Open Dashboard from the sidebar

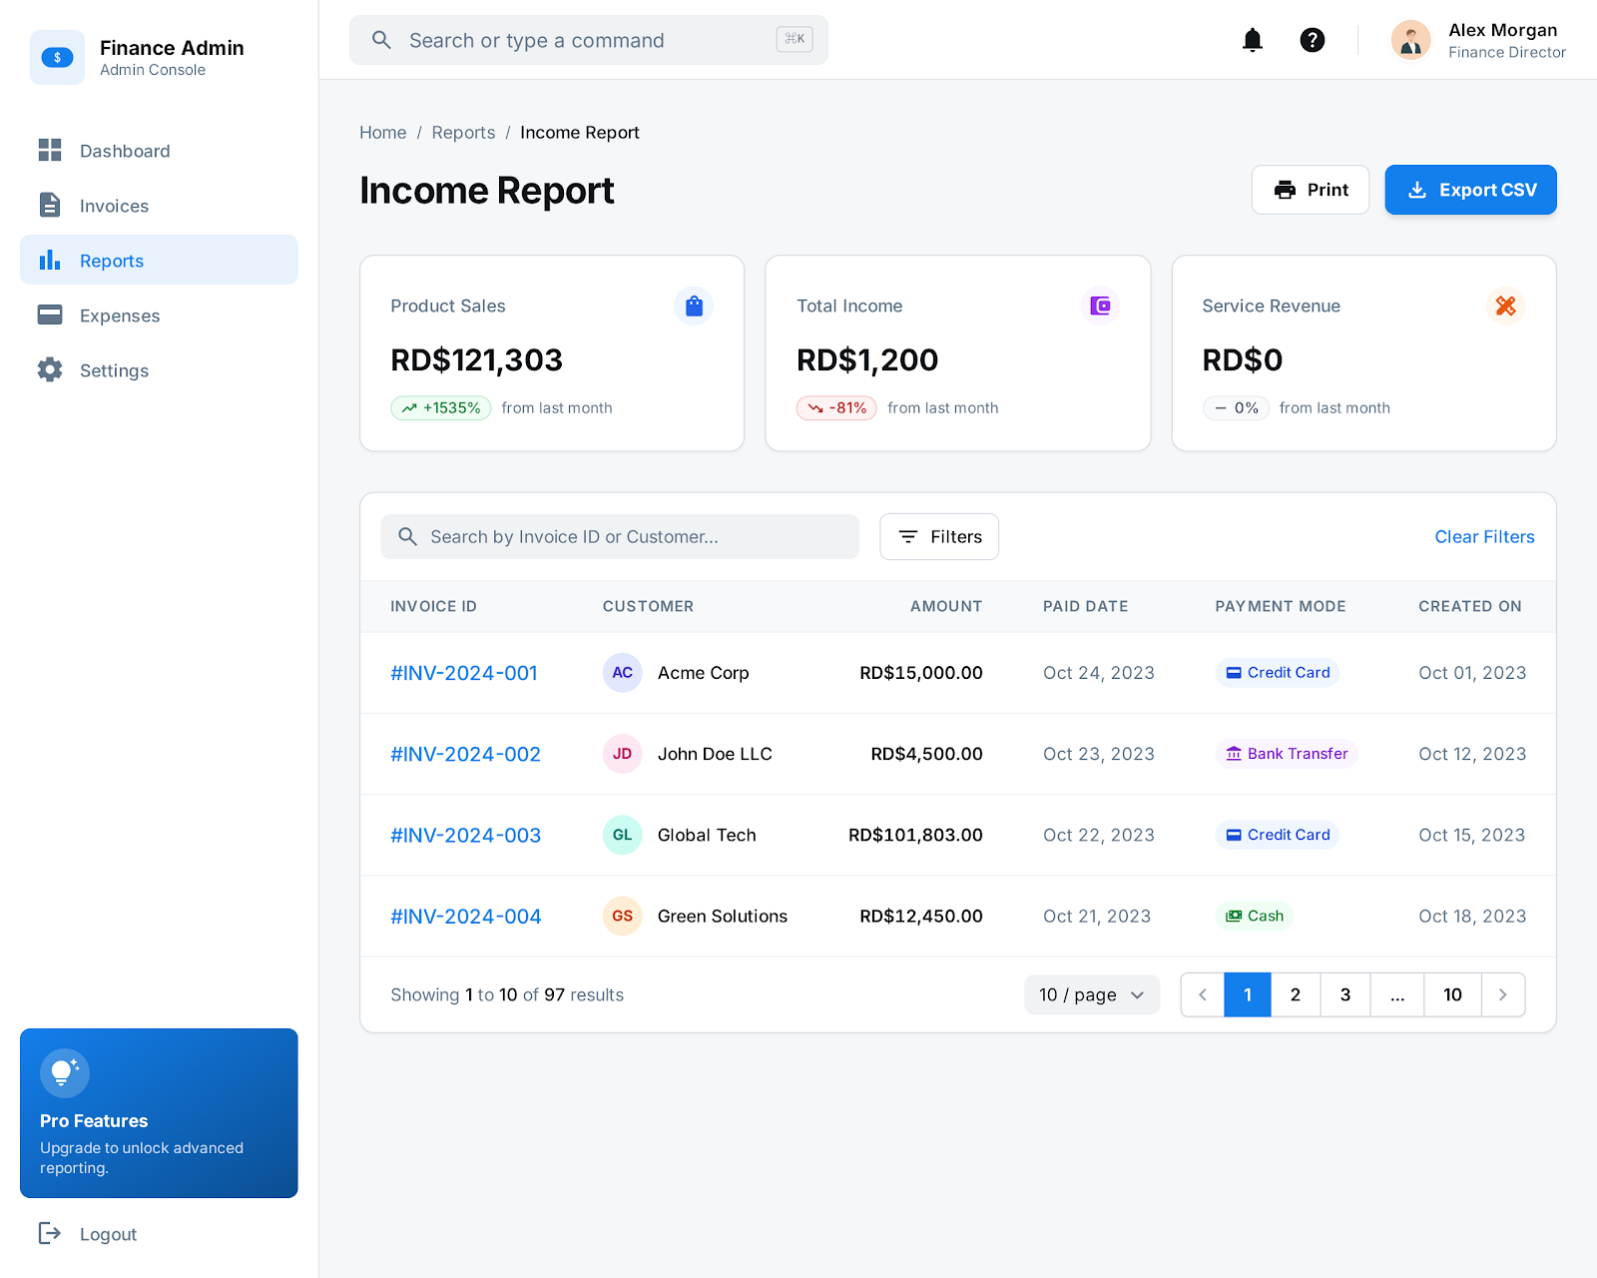125,151
